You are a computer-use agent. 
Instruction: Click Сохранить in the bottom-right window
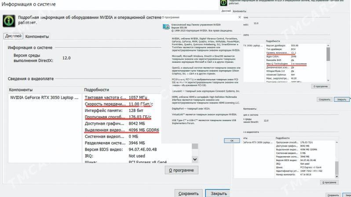pyautogui.click(x=333, y=195)
